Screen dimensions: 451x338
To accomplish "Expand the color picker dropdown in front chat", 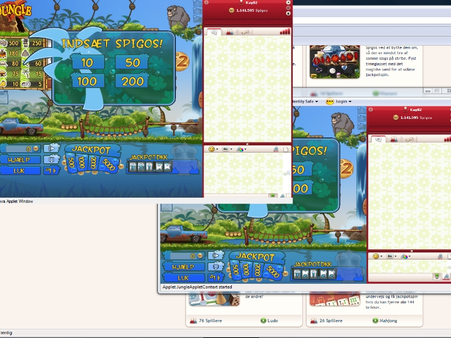I will coord(241,149).
